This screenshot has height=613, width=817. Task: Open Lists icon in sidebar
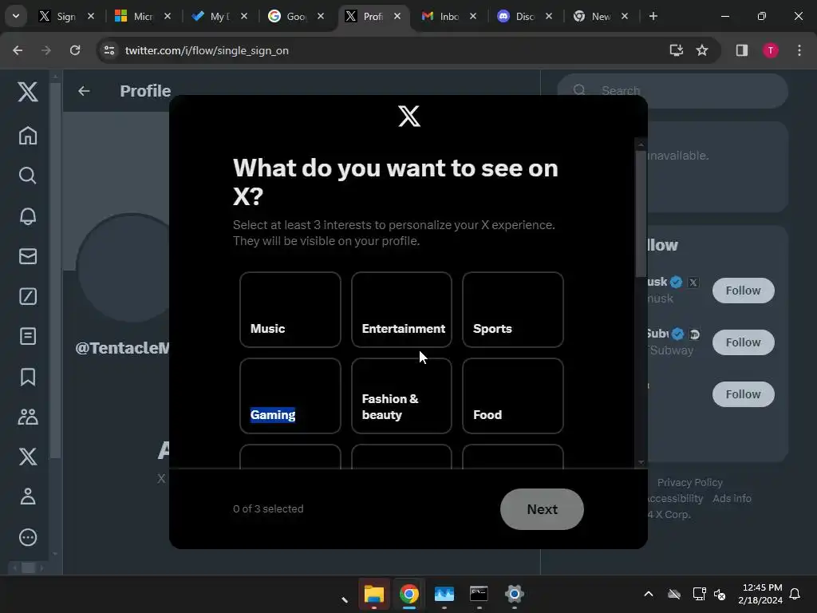(28, 336)
